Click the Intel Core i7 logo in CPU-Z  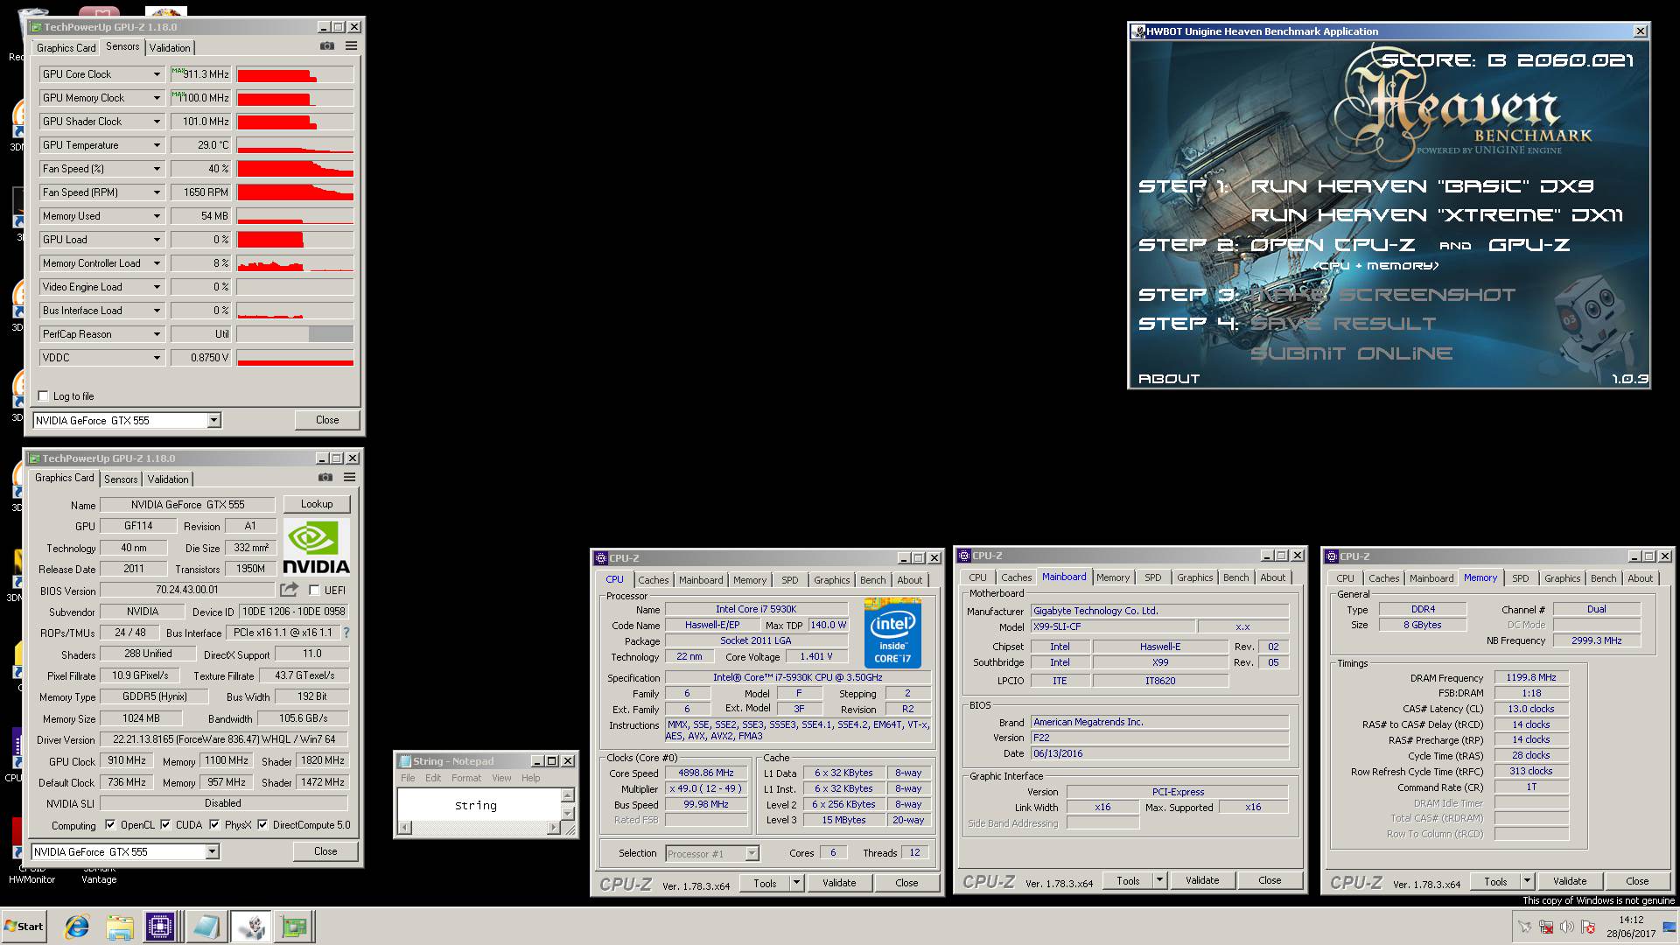(x=892, y=633)
